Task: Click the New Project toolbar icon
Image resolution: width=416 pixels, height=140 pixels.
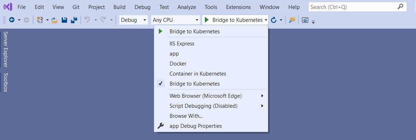Action: [40, 20]
